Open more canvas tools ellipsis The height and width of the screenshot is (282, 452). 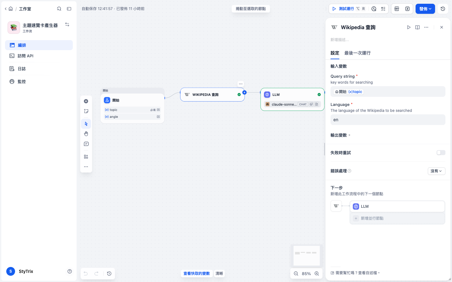coord(86,167)
